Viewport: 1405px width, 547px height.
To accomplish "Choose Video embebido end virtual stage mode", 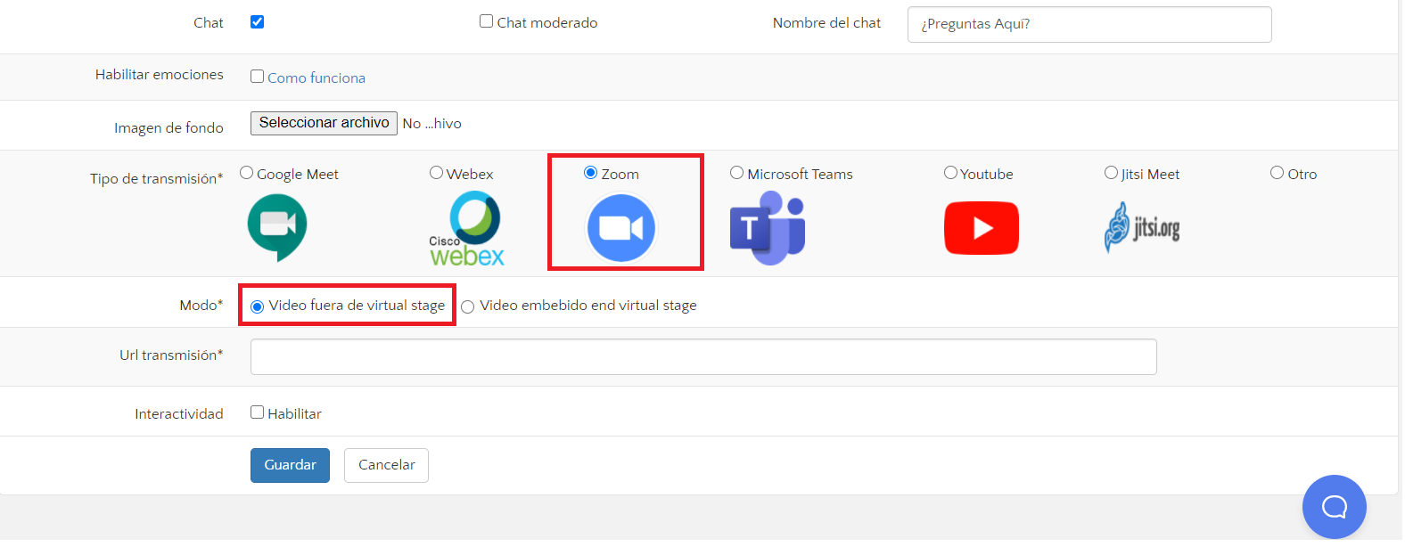I will (x=467, y=306).
